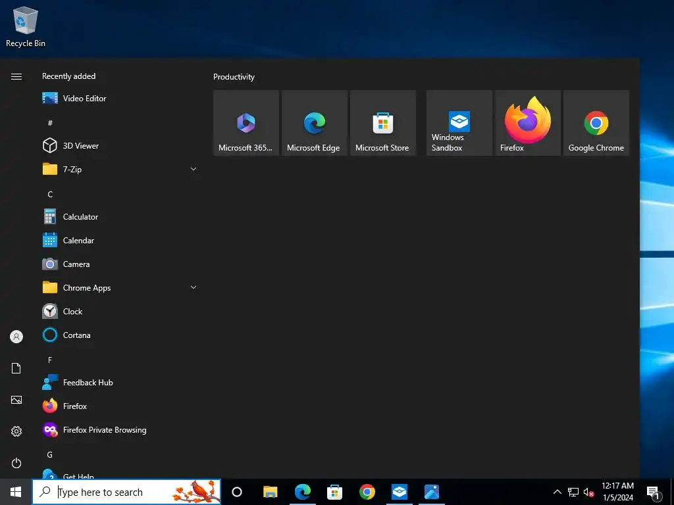The width and height of the screenshot is (674, 505).
Task: Open Microsoft Store from the taskbar
Action: (335, 492)
